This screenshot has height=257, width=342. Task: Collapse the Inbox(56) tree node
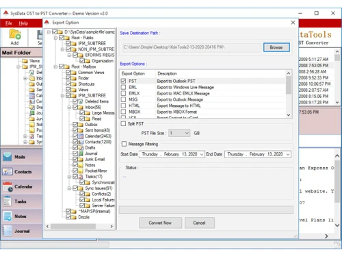(x=69, y=107)
